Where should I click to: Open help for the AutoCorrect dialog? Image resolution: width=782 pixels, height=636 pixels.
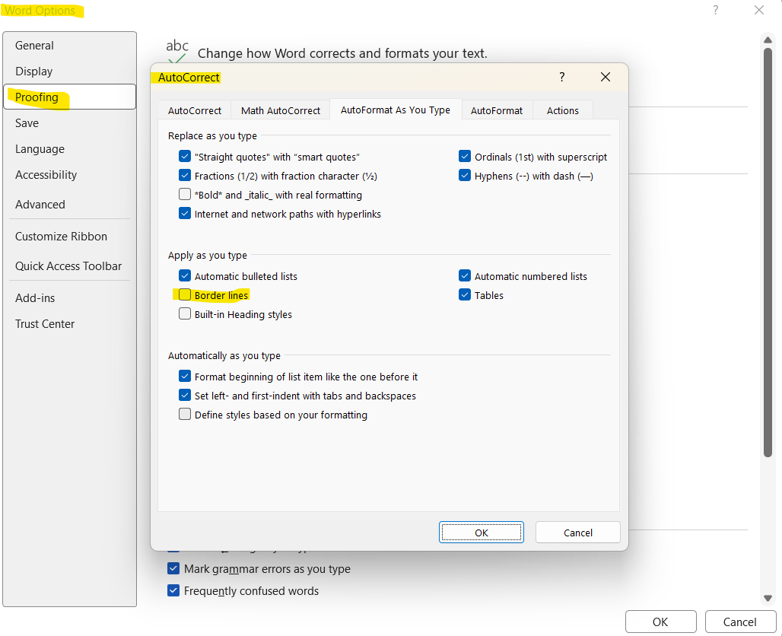coord(562,77)
